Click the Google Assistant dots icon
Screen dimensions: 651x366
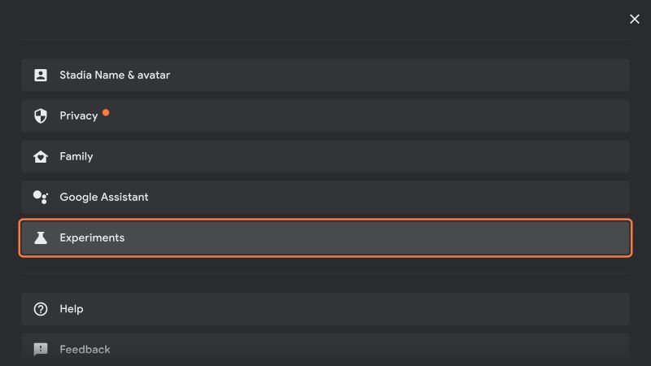pyautogui.click(x=40, y=197)
